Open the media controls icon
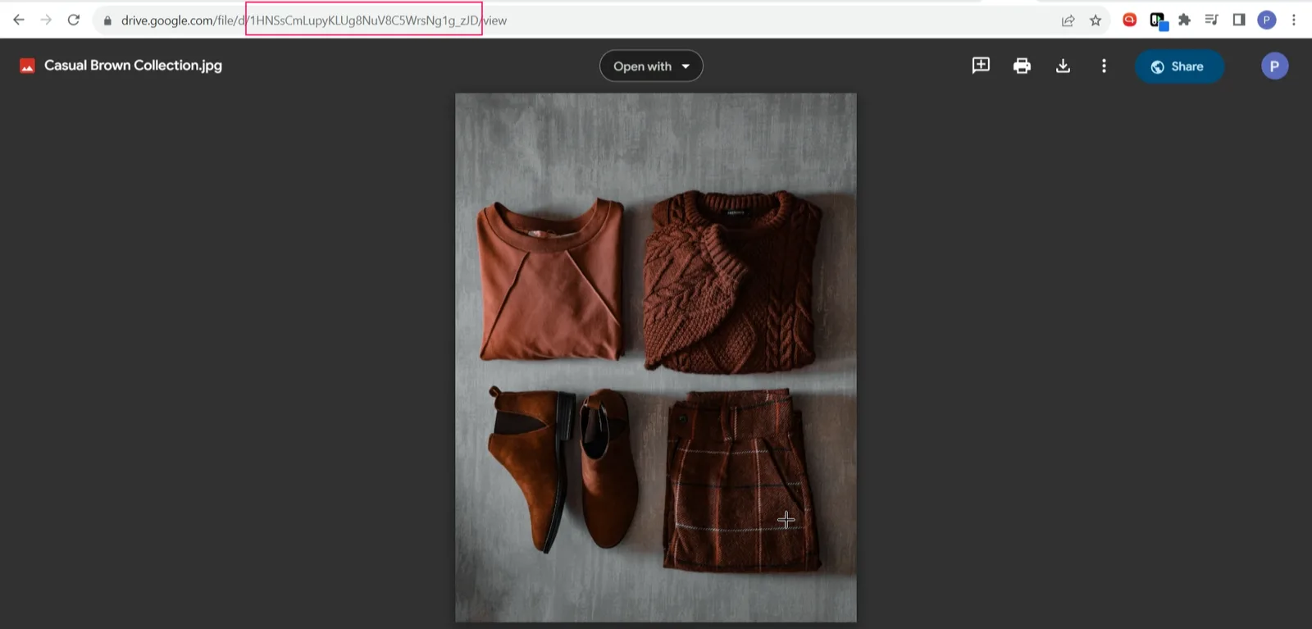The height and width of the screenshot is (629, 1312). [1211, 20]
